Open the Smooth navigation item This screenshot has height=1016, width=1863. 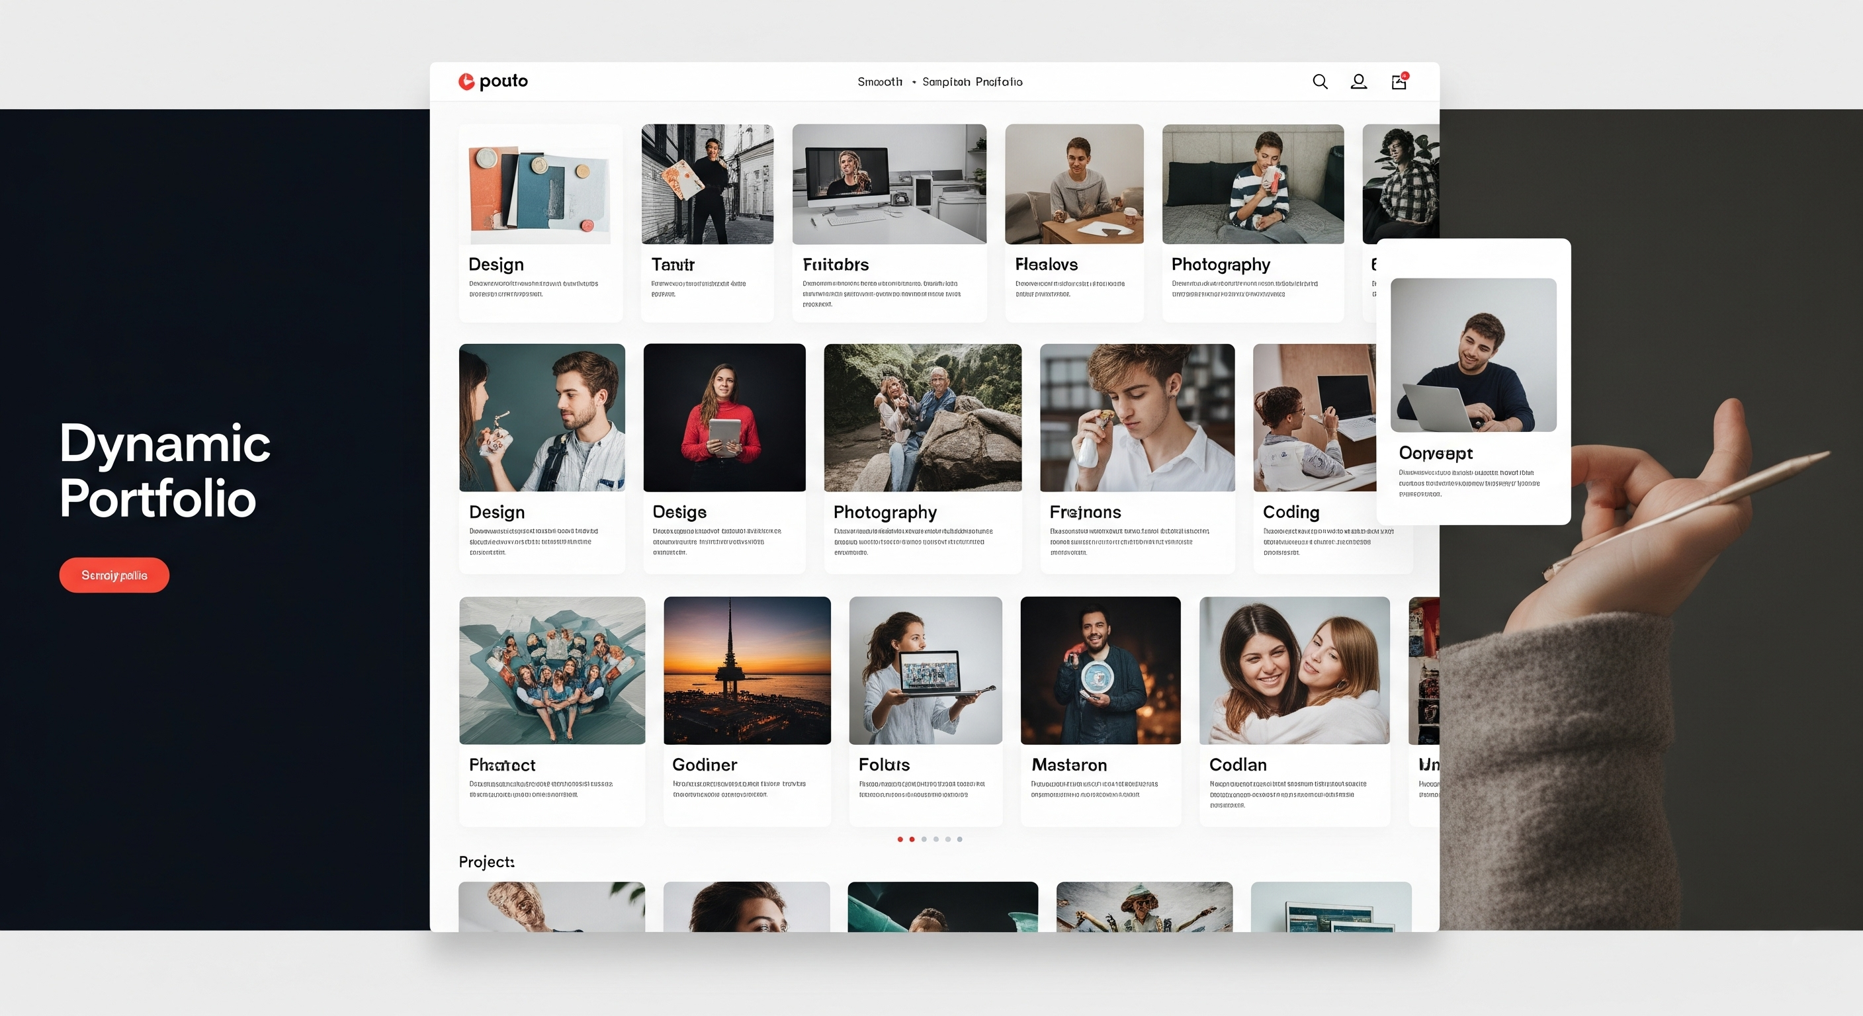[879, 82]
